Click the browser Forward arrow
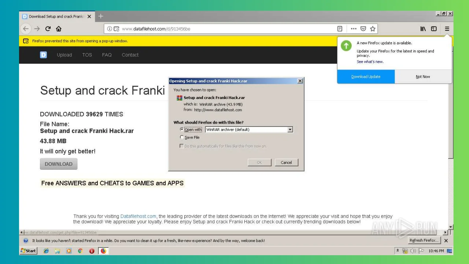Screen dimensions: 469x264 tap(37, 29)
